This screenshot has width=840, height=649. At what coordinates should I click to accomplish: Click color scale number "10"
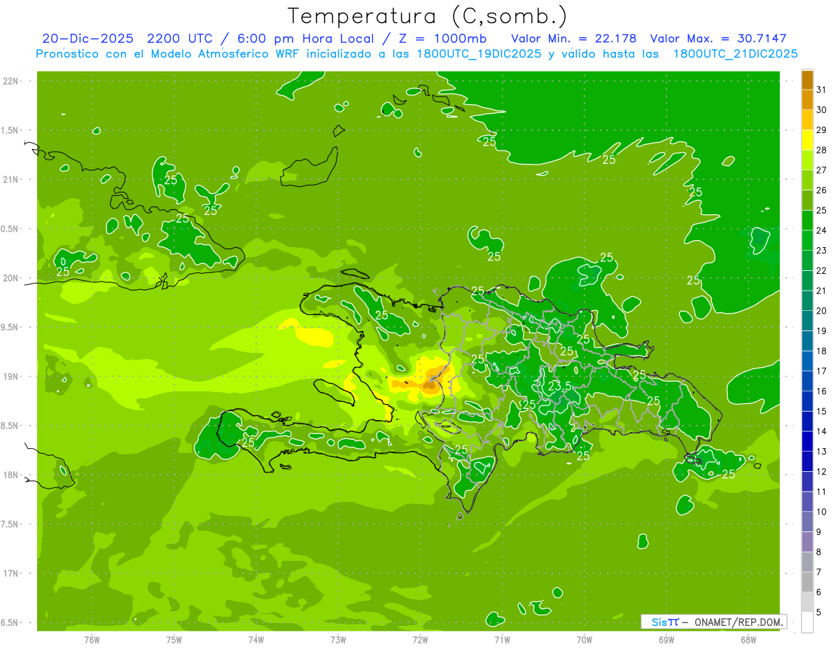(x=821, y=512)
